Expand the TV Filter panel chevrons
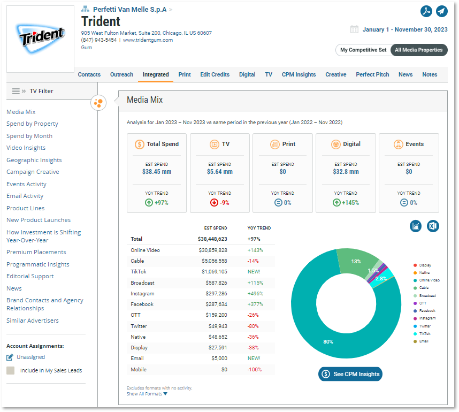The height and width of the screenshot is (412, 459). (24, 91)
